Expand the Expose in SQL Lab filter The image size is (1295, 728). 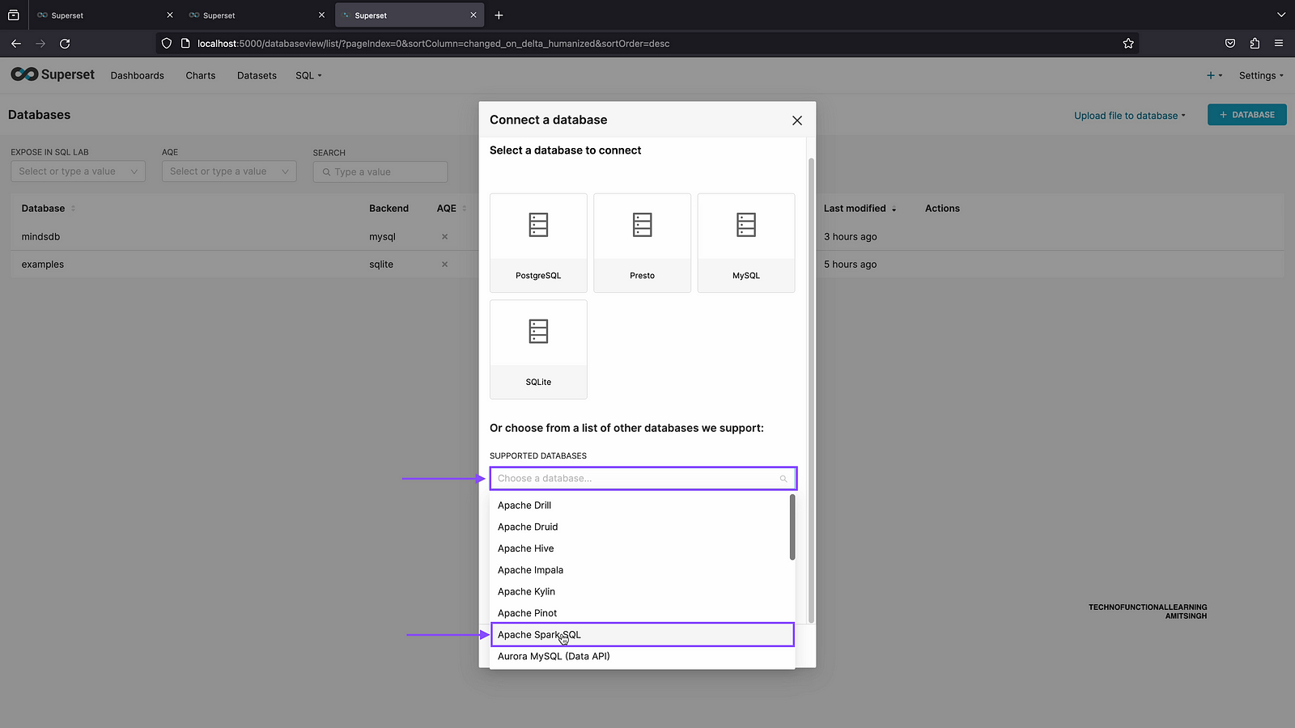tap(78, 171)
